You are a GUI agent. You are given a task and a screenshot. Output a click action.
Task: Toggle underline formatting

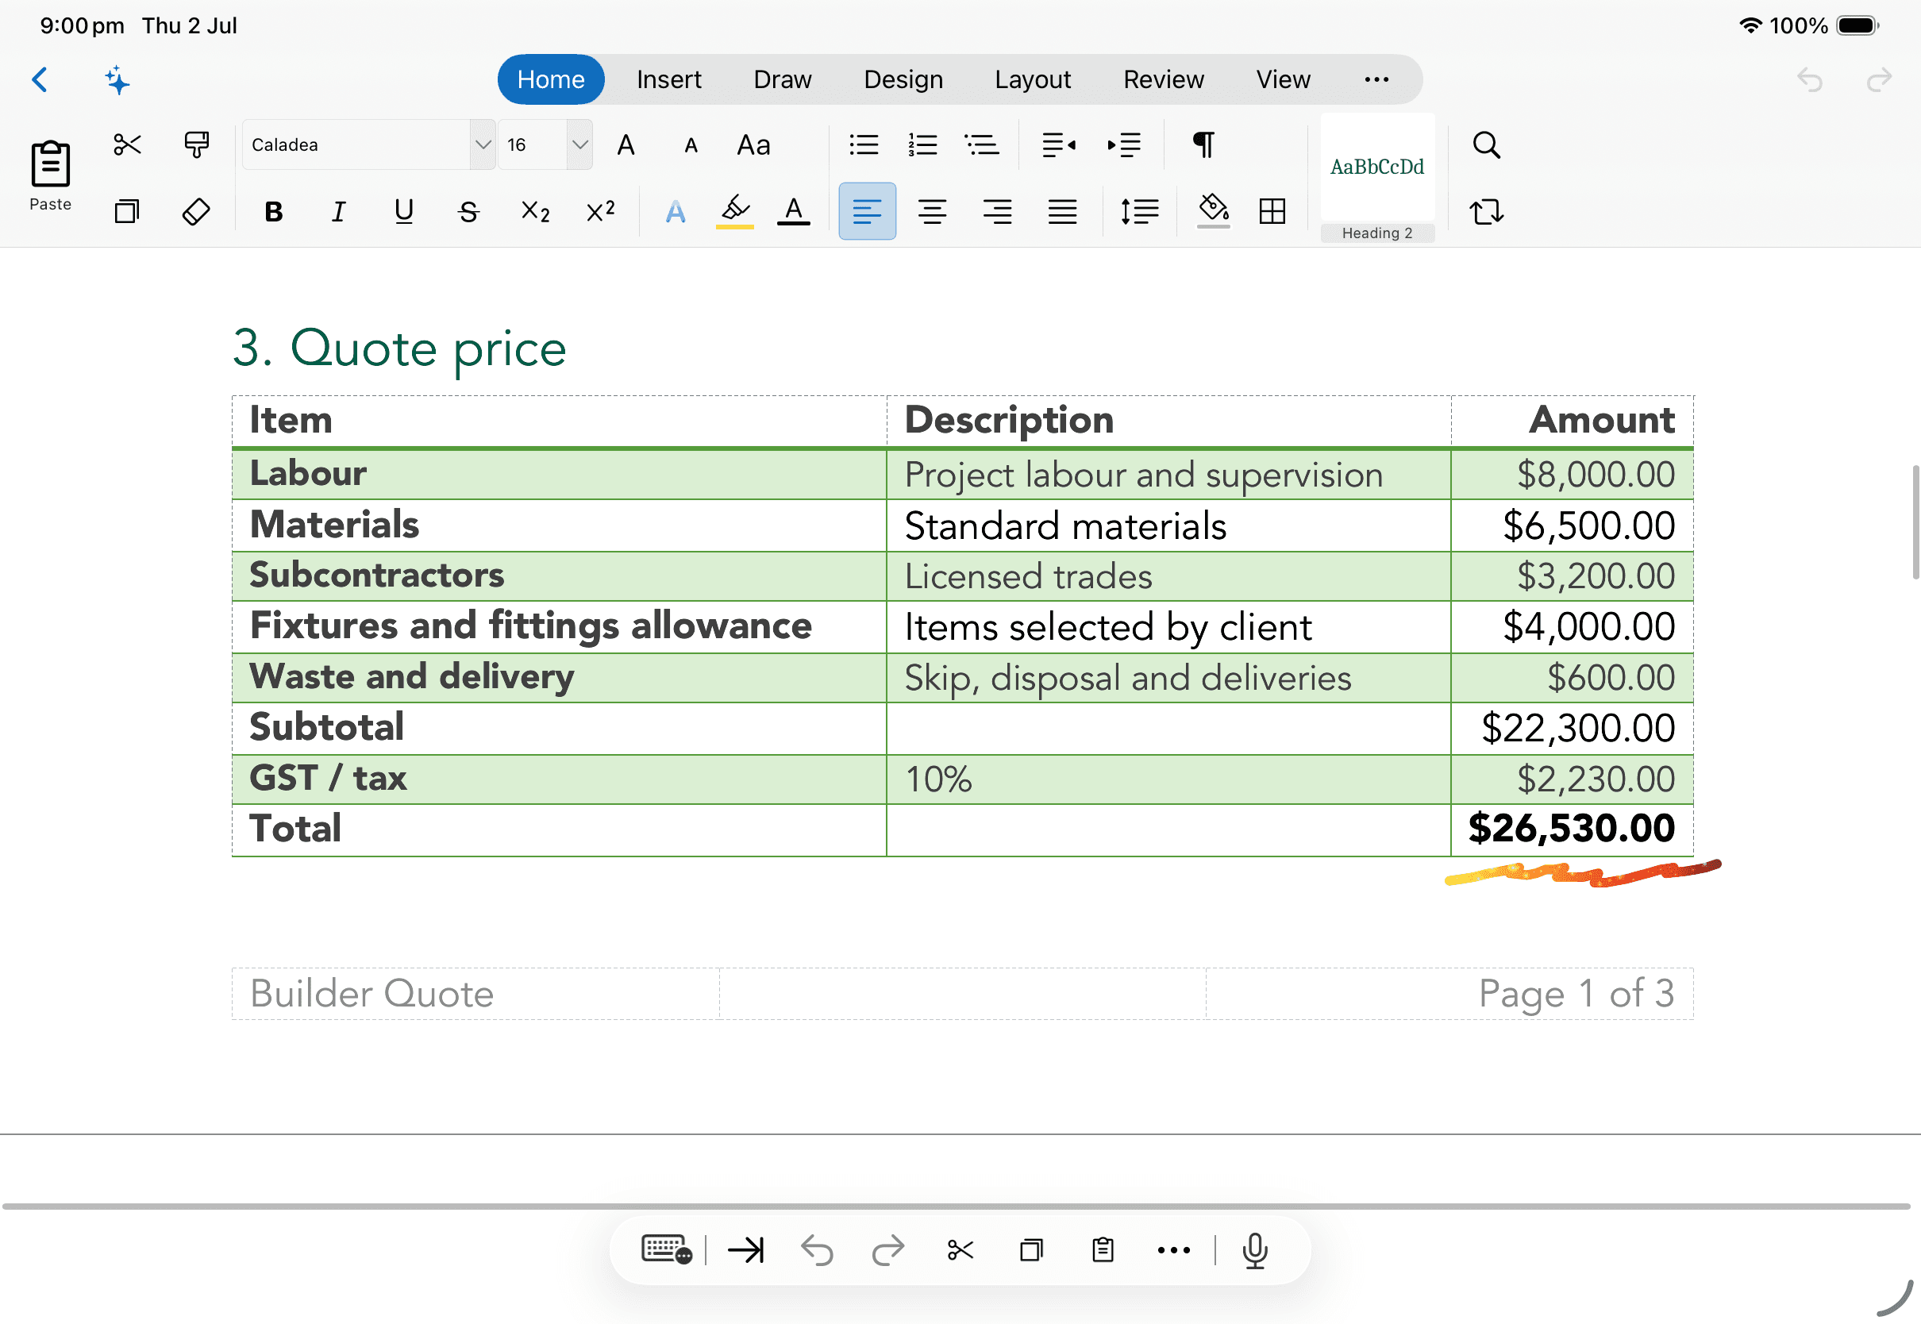404,212
